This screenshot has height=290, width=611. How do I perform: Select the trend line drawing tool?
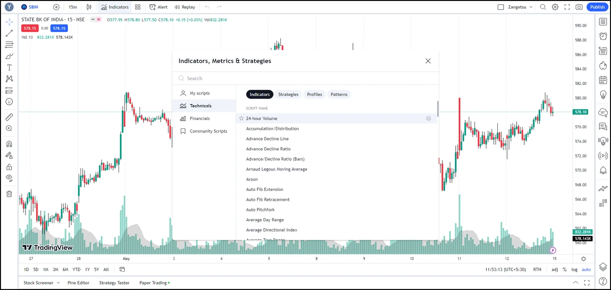9,33
